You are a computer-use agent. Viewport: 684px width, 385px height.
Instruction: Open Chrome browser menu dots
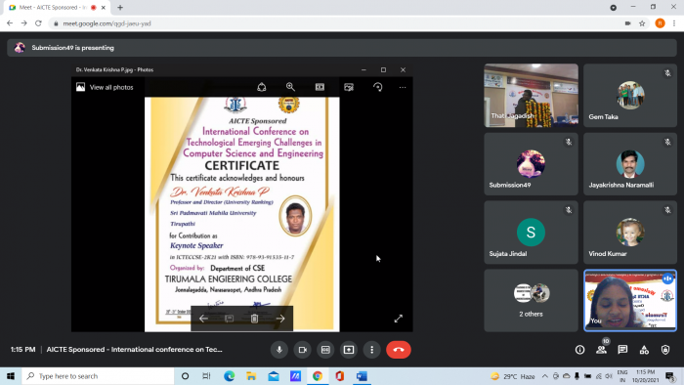(x=674, y=23)
